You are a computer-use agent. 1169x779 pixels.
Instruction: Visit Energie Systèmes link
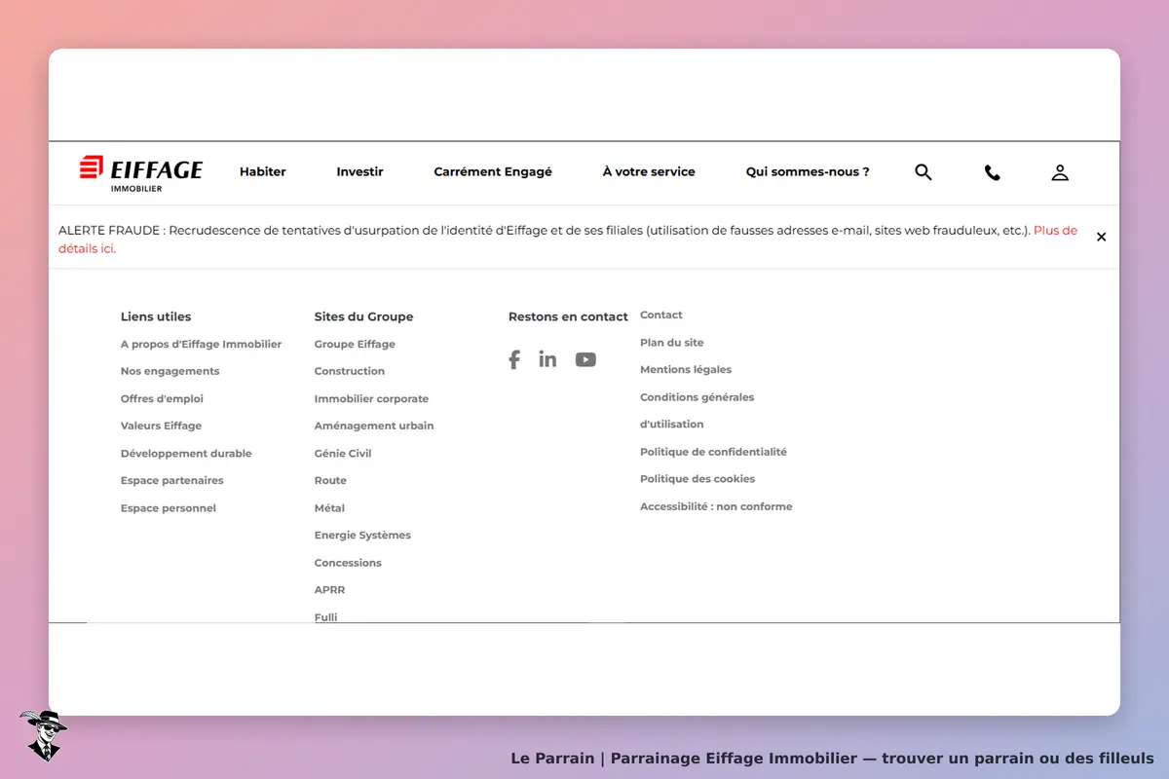pos(362,535)
